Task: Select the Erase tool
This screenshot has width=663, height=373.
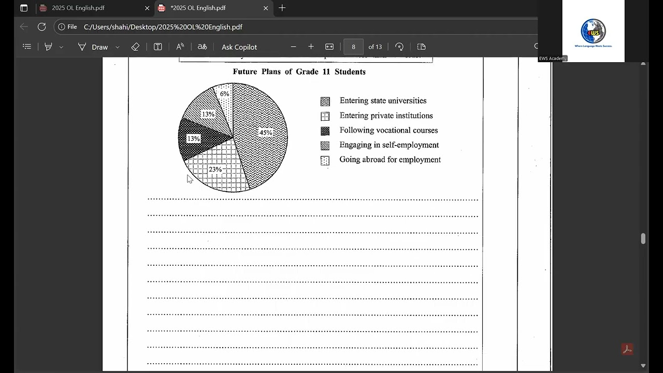Action: [x=135, y=47]
